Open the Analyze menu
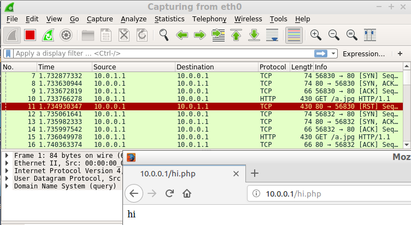 click(134, 19)
